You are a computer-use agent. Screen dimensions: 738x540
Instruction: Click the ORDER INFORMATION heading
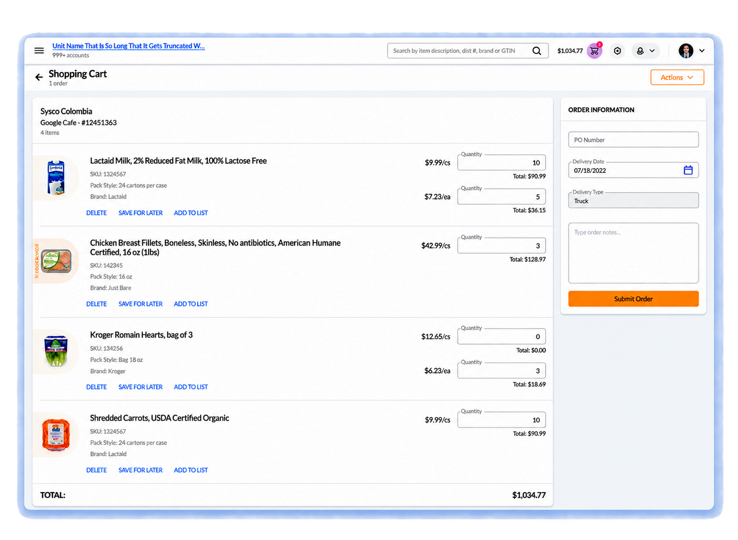(601, 110)
